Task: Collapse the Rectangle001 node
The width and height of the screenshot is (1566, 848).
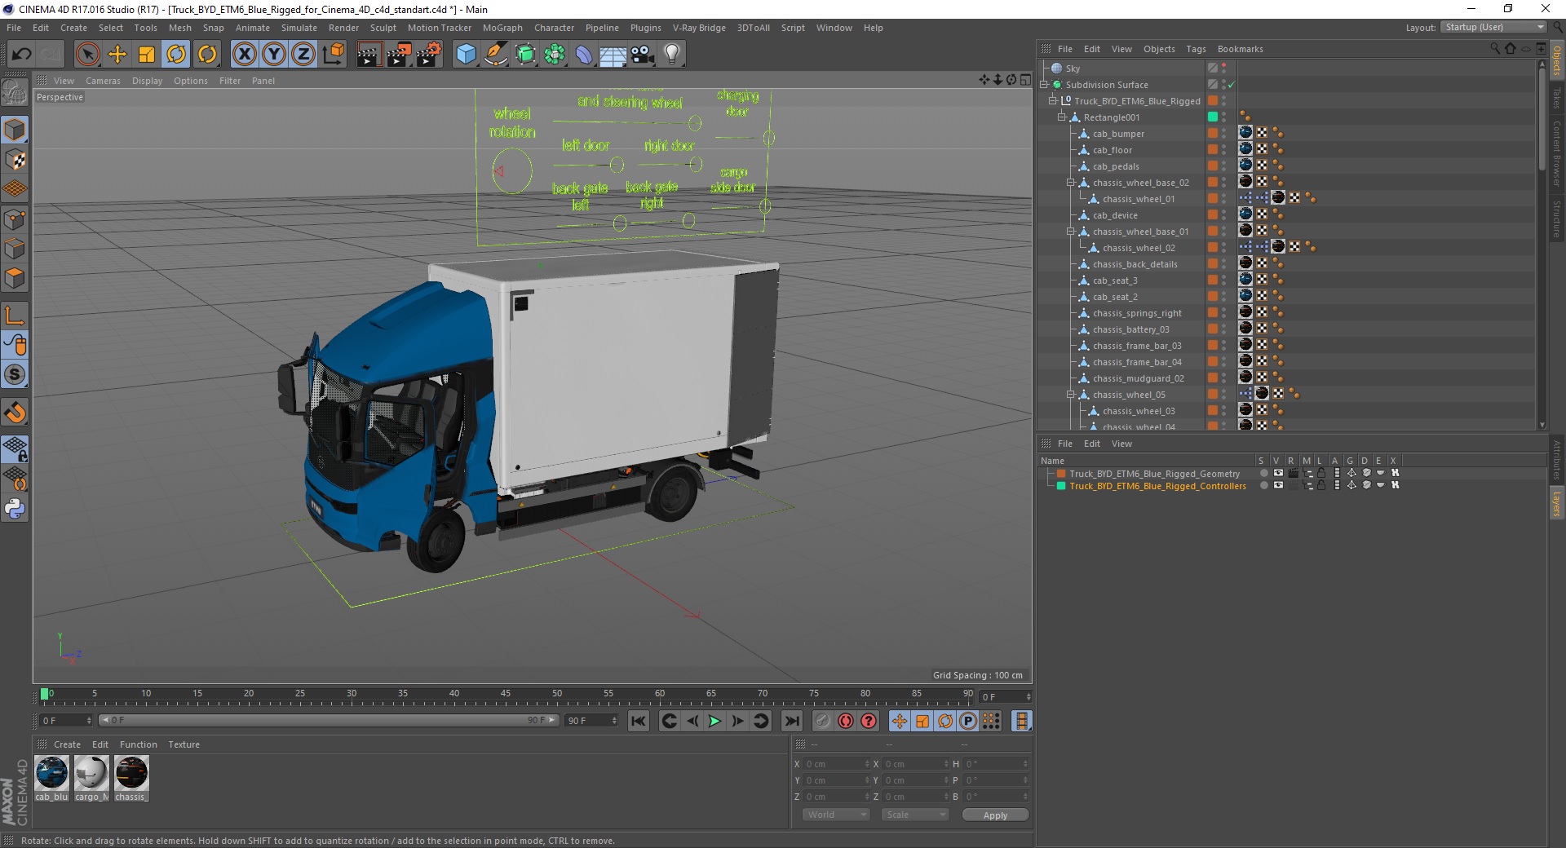Action: pyautogui.click(x=1062, y=117)
